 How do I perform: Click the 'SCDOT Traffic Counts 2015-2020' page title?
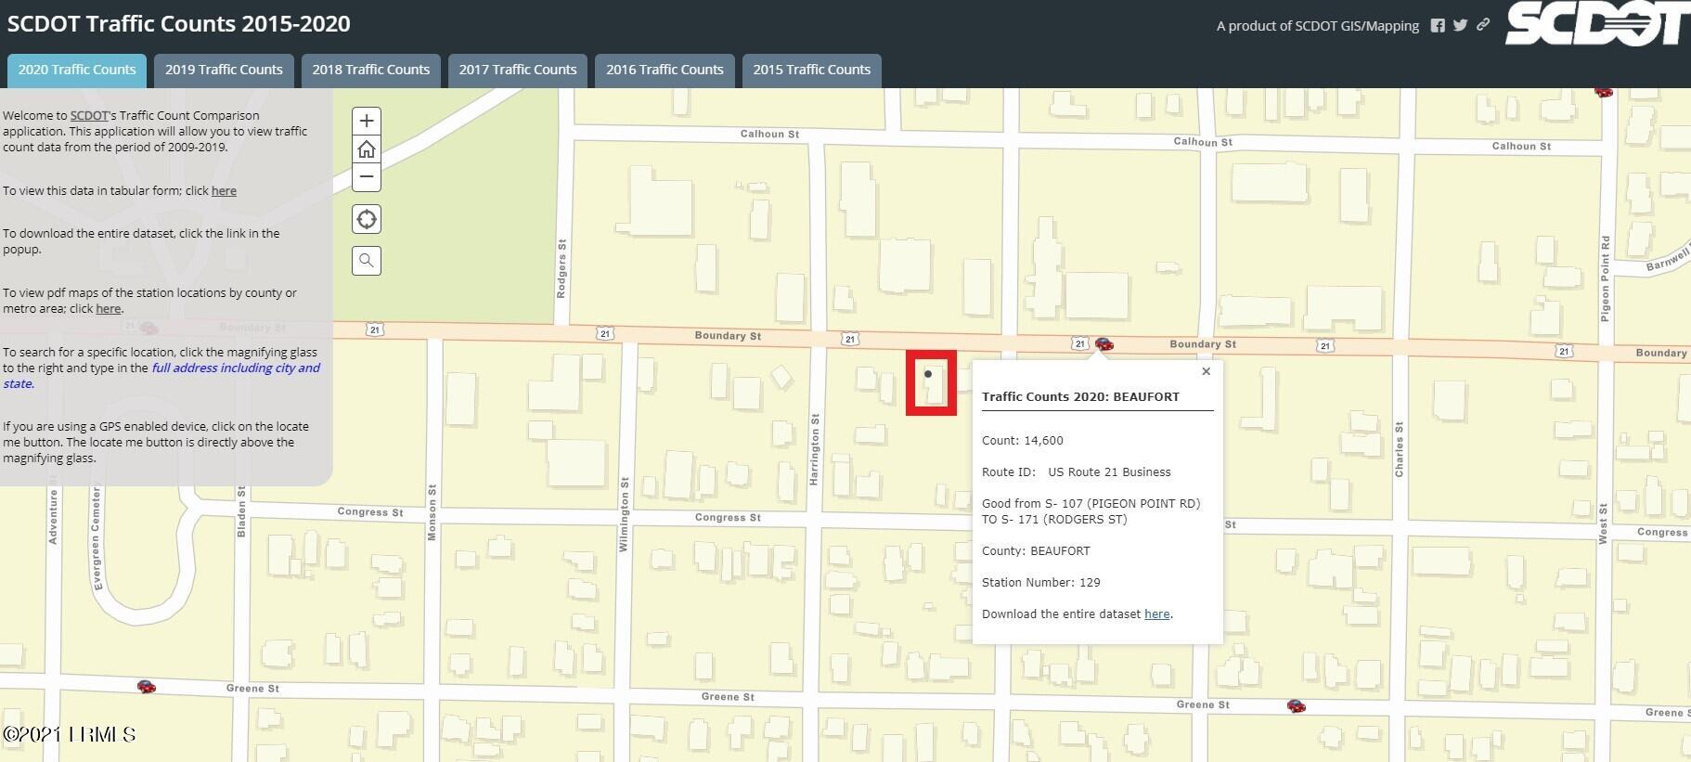point(179,24)
